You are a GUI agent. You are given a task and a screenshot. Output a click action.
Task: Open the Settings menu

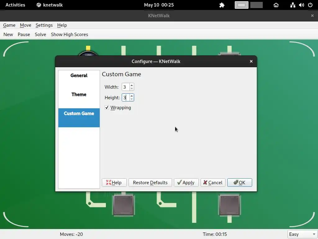coord(44,25)
